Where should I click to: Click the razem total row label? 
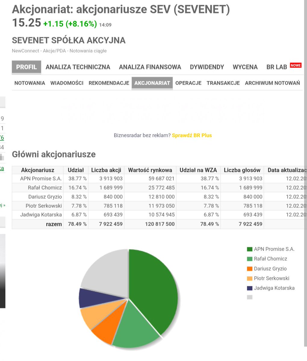[x=54, y=224]
